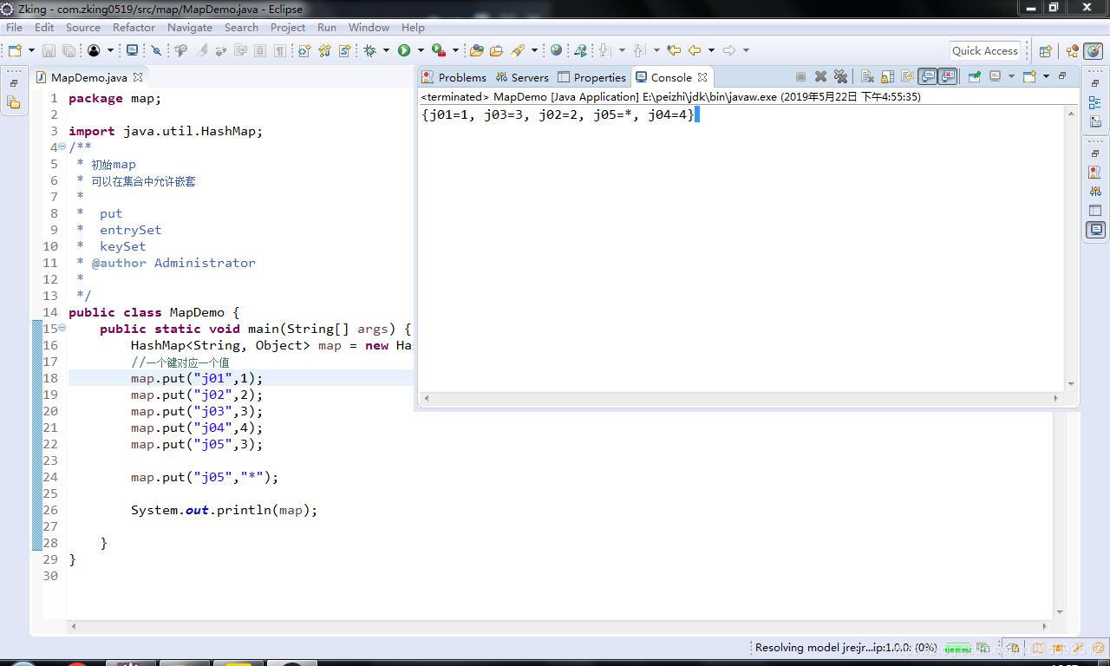Toggle Show Console on Standard Error change
1110x666 pixels.
pos(948,77)
